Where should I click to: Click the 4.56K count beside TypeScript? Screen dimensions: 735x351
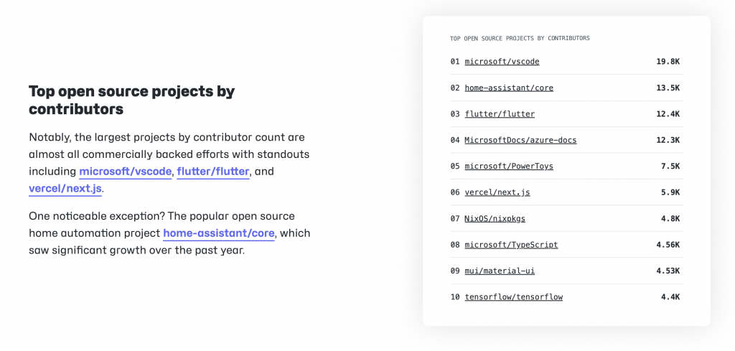(668, 245)
